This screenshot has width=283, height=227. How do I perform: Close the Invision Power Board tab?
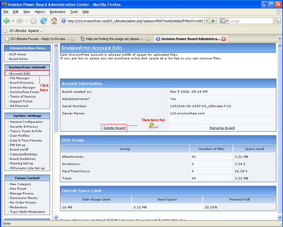(224, 39)
